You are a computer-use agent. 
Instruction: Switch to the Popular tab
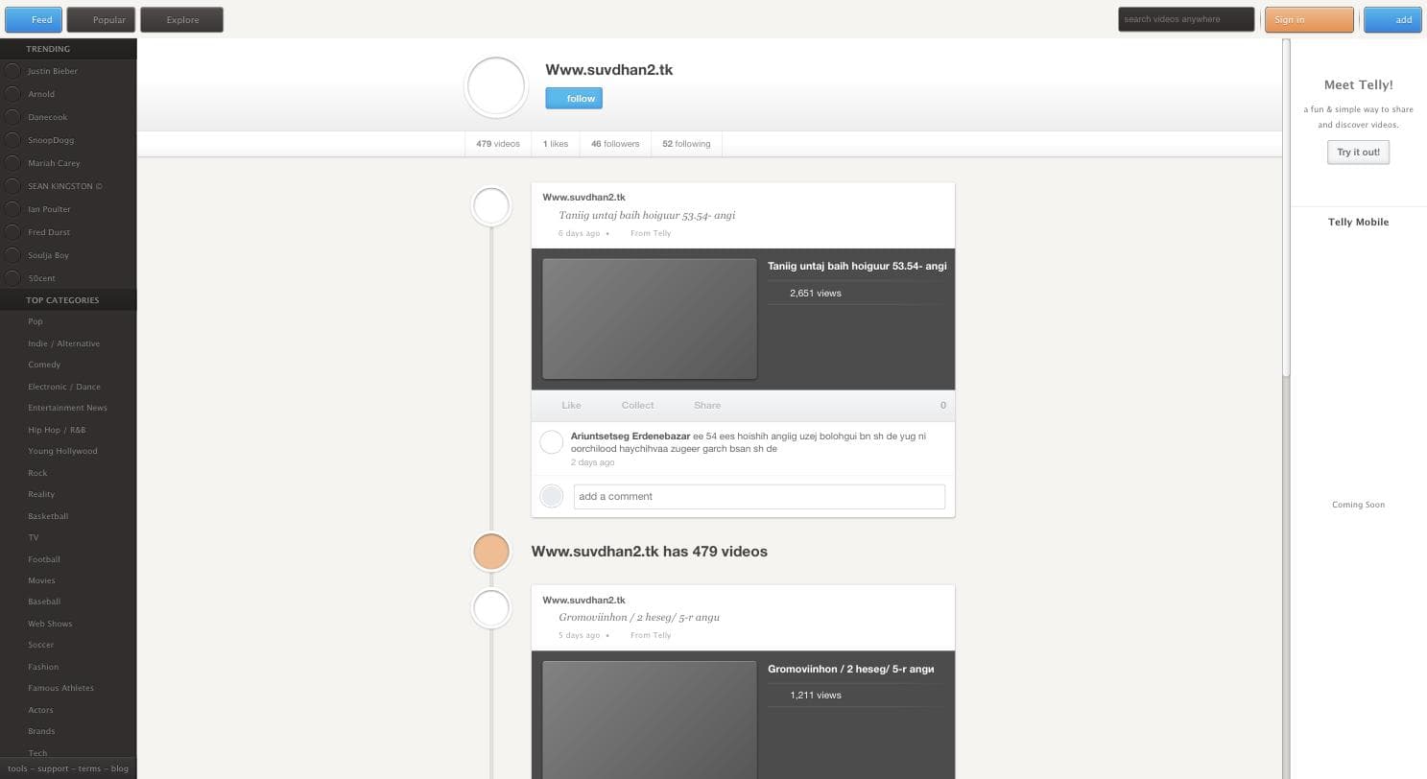pyautogui.click(x=101, y=19)
